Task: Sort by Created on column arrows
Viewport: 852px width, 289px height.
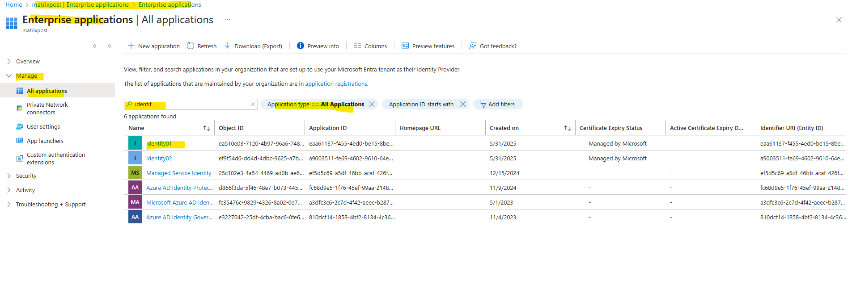Action: [567, 128]
